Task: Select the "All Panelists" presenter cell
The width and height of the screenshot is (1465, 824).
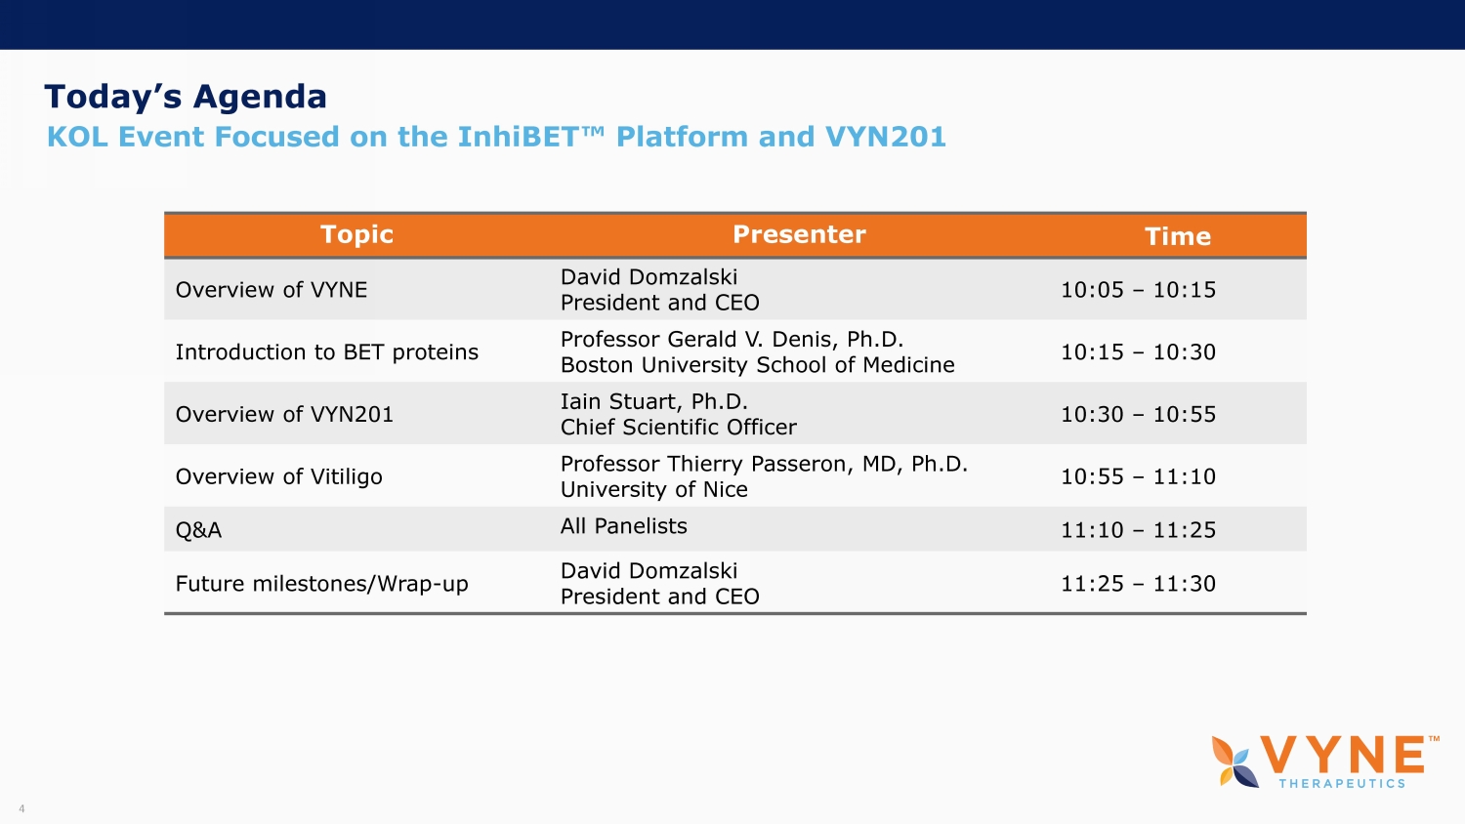Action: click(x=623, y=526)
